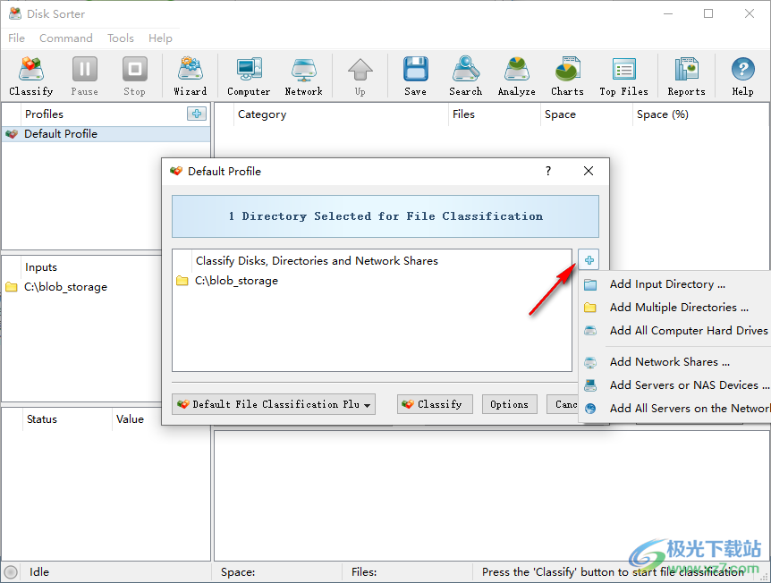Viewport: 771px width, 583px height.
Task: Show the Top Files list
Action: point(624,76)
